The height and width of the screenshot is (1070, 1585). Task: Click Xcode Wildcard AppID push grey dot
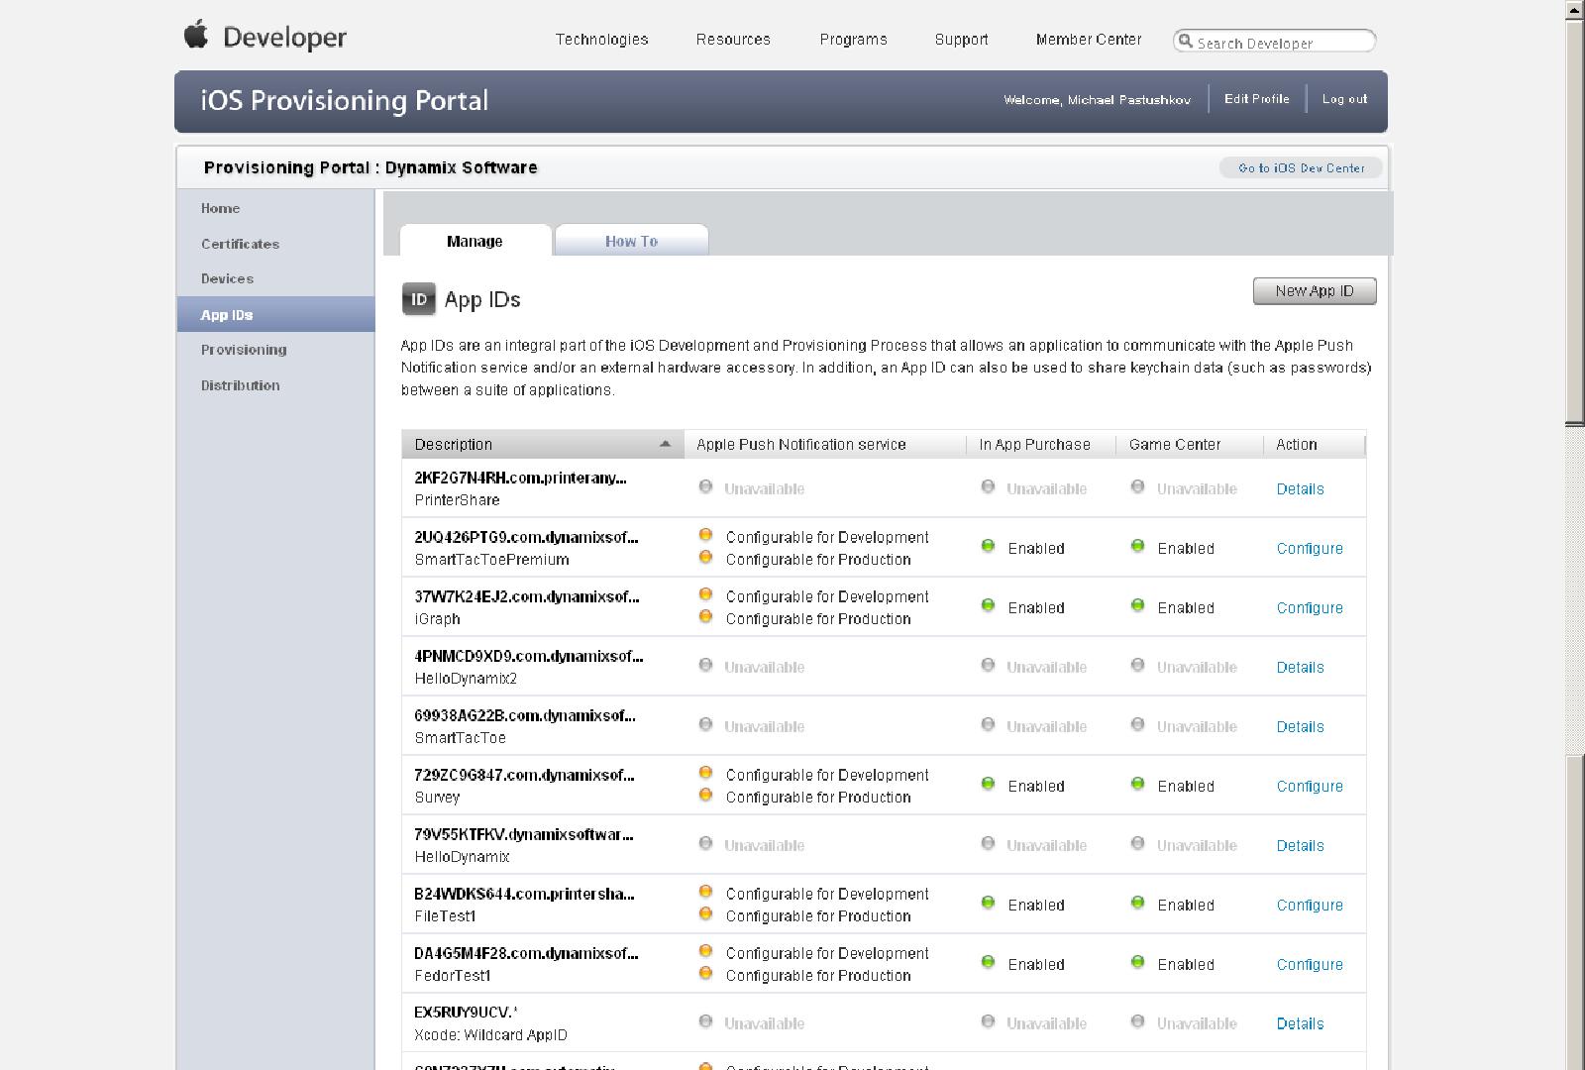[x=705, y=1021]
